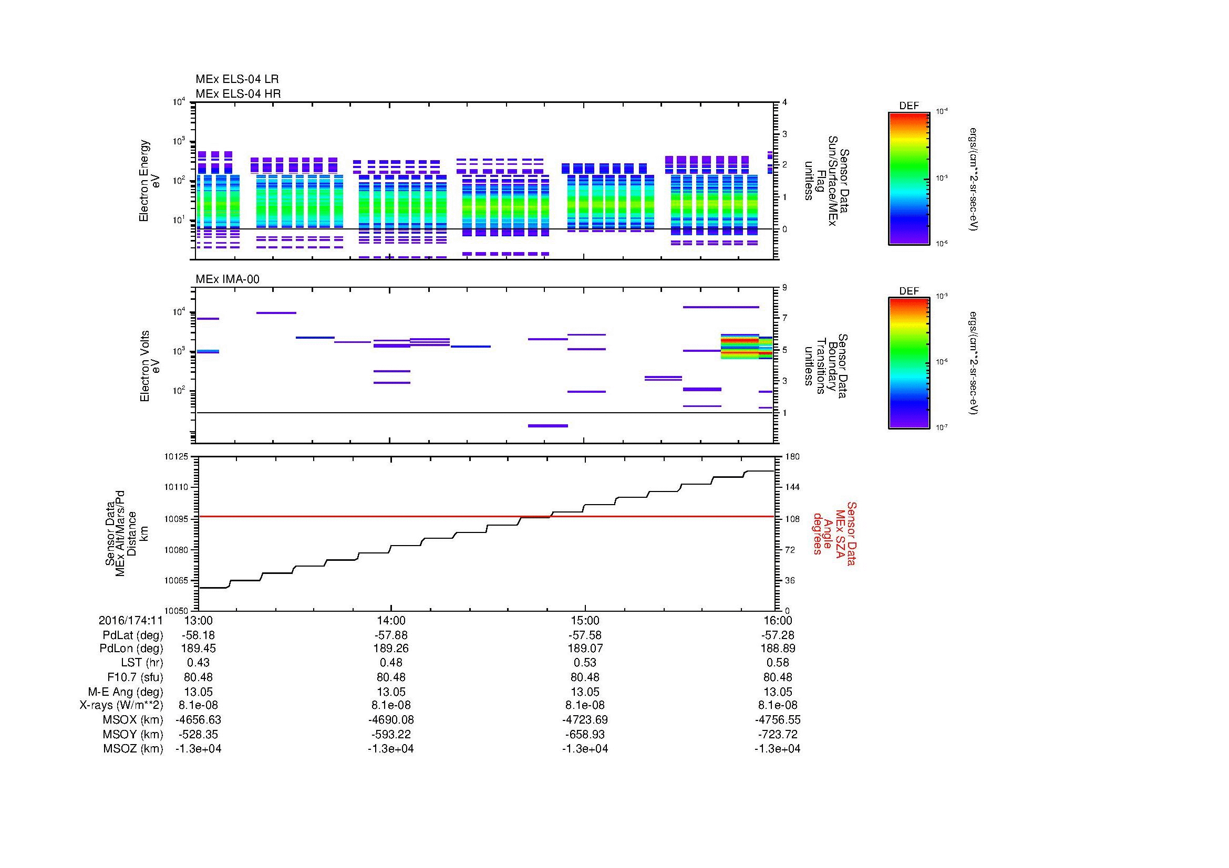Image resolution: width=1229 pixels, height=868 pixels.
Task: Click the MSOY value -723.72
Action: tap(778, 734)
